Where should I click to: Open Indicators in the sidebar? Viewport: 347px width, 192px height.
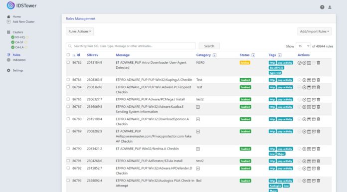[19, 60]
